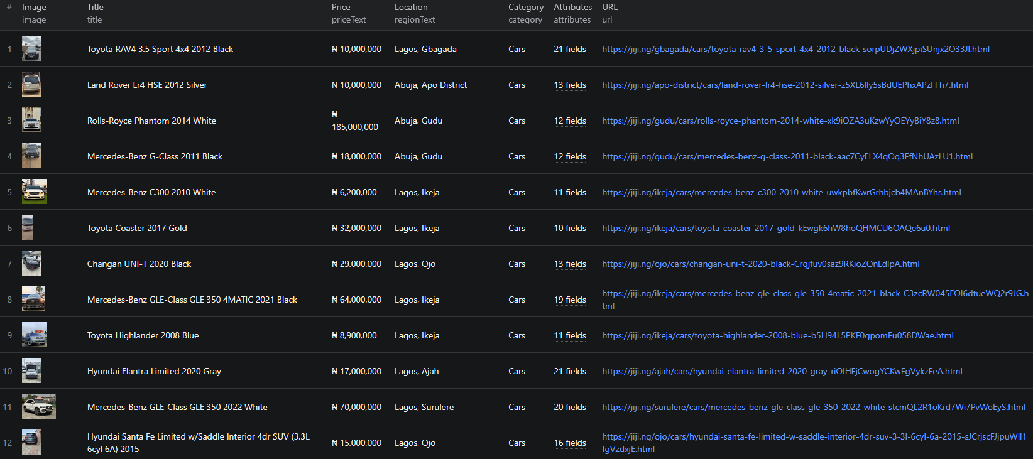This screenshot has height=459, width=1033.
Task: Open the jiji.ng URL for Toyota RAV4
Action: (795, 49)
